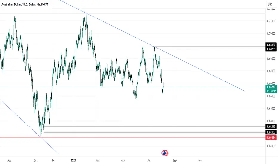This screenshot has width=278, height=164.
Task: Select the 0.68755 price label
Action: (x=271, y=49)
